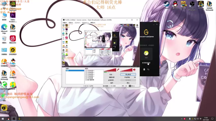Select the highlighted scene in the scenes list
Viewport: 216px width, 121px height.
click(75, 70)
